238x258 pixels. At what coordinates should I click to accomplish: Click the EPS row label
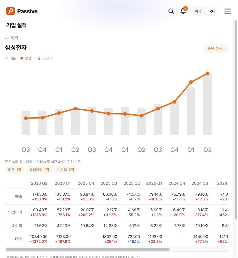[18, 239]
